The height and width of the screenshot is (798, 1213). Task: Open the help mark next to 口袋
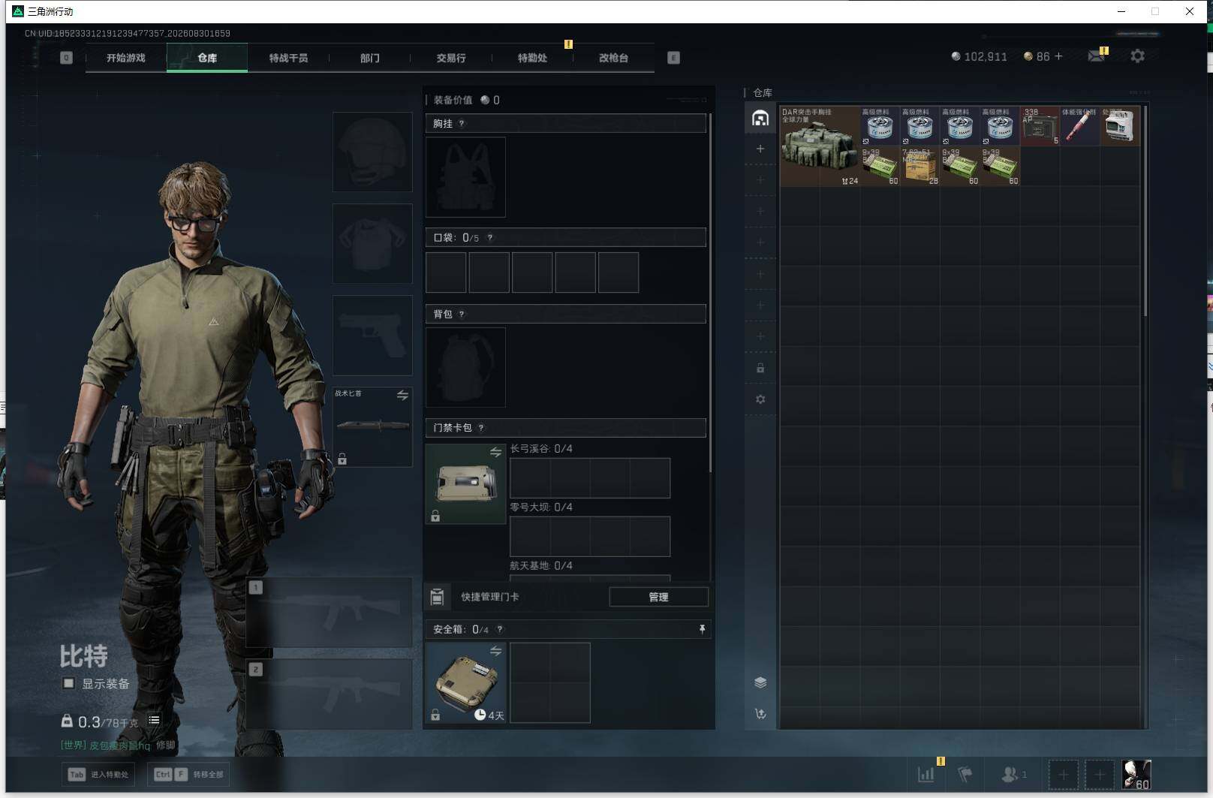pos(490,238)
